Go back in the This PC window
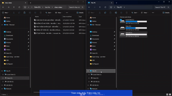The image size is (172, 96). coord(89,7)
